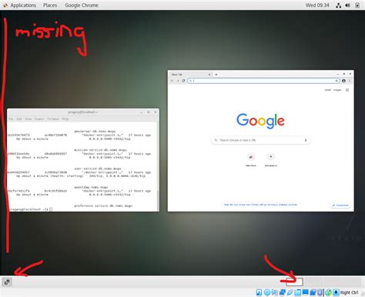The height and width of the screenshot is (297, 365).
Task: Select the first highlighted workspace in switcher
Action: pyautogui.click(x=294, y=282)
